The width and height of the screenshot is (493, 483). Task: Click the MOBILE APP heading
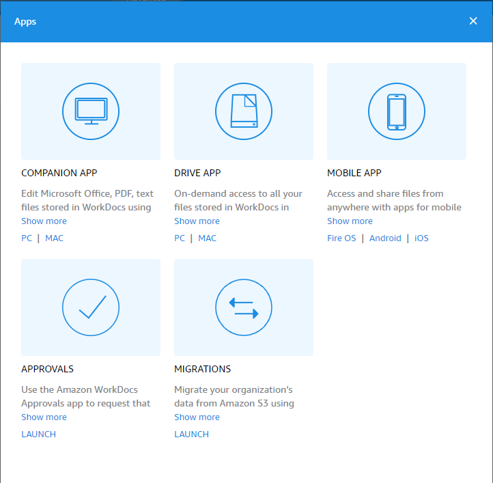click(354, 173)
